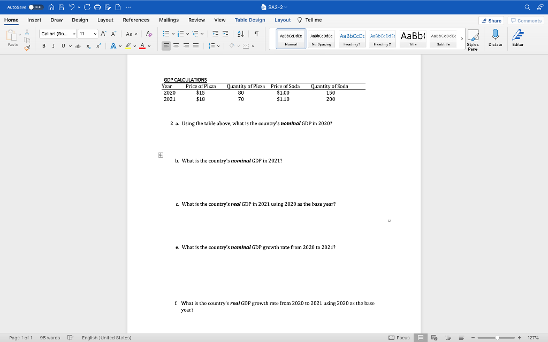Apply the Title style
548x342 pixels.
click(x=413, y=38)
